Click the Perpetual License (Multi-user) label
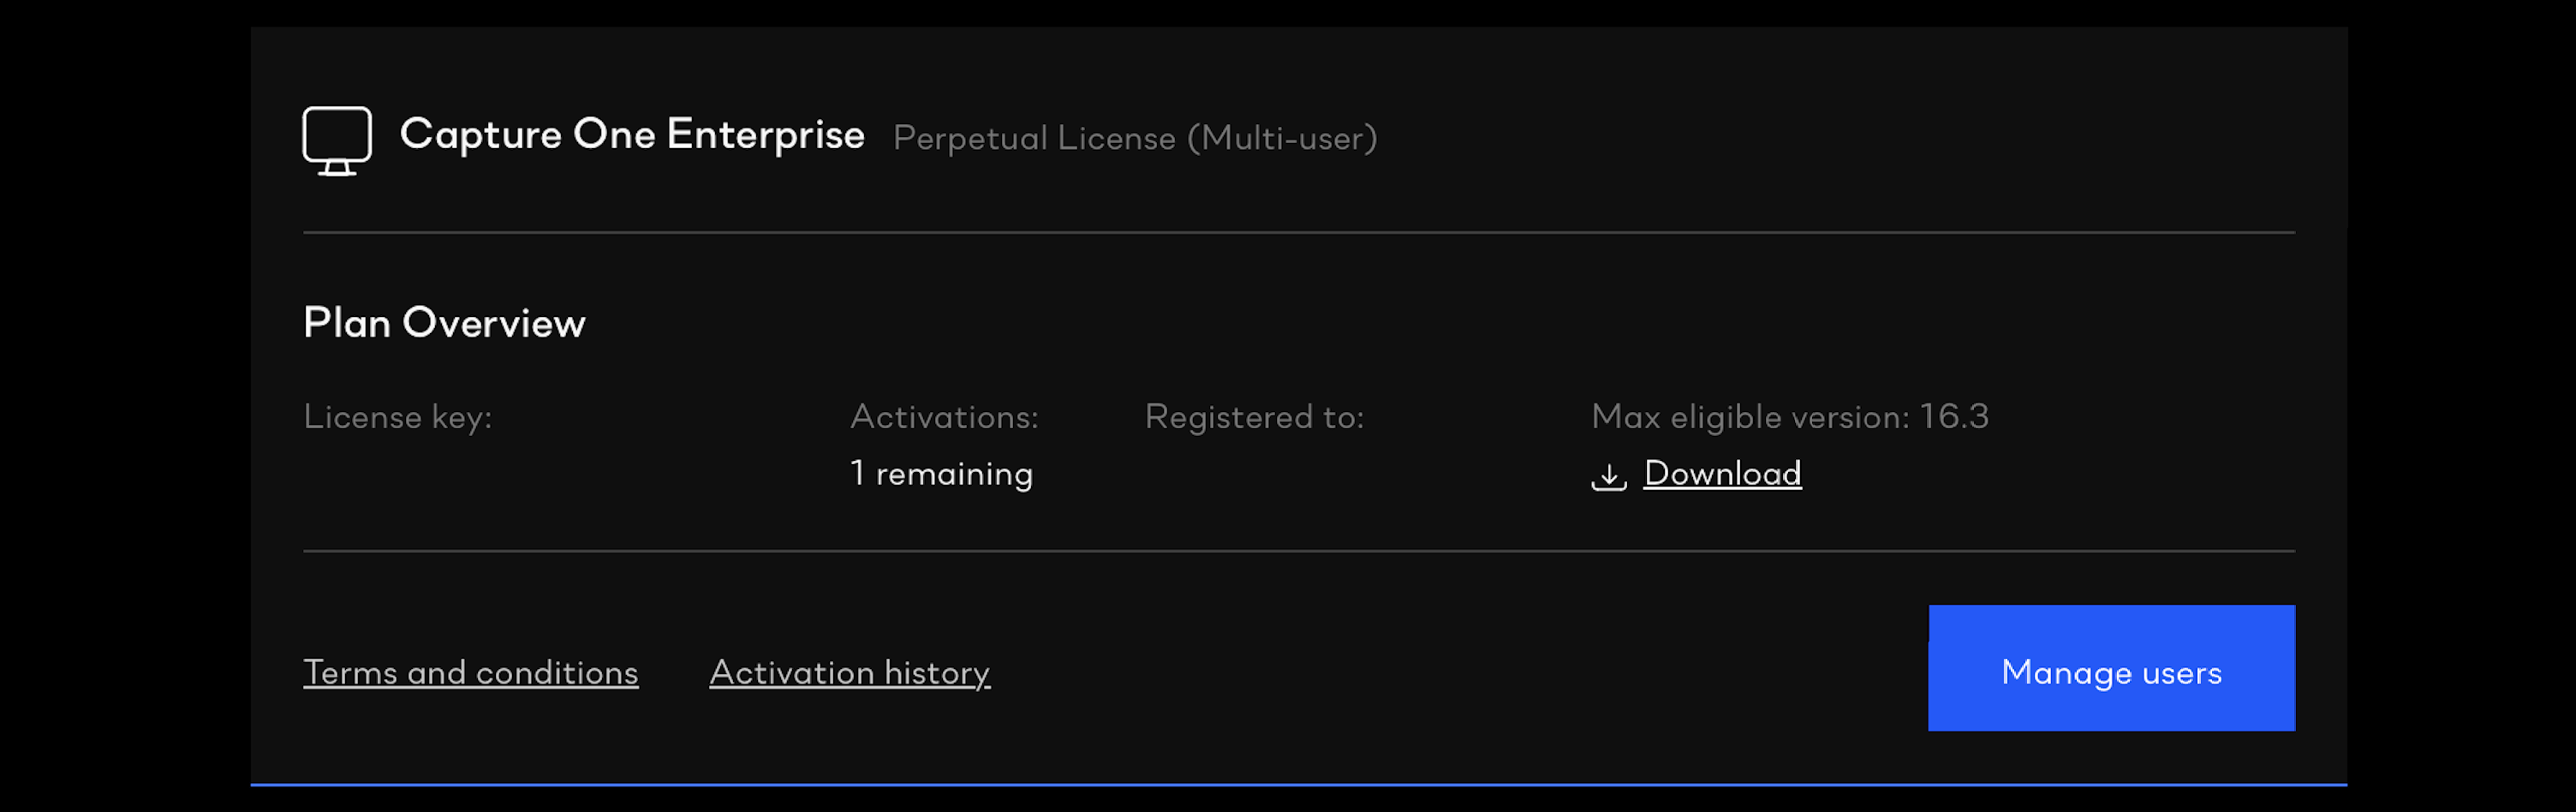This screenshot has height=812, width=2576. [x=1135, y=138]
